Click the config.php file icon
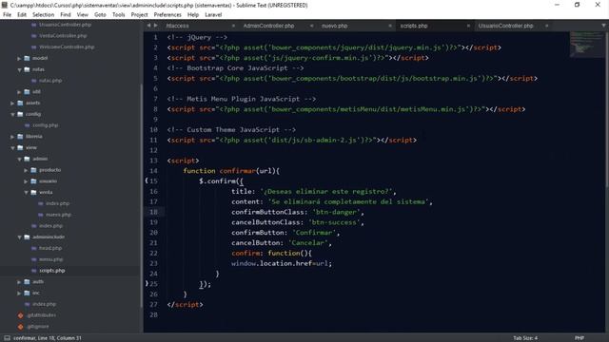This screenshot has width=609, height=342. coord(28,125)
